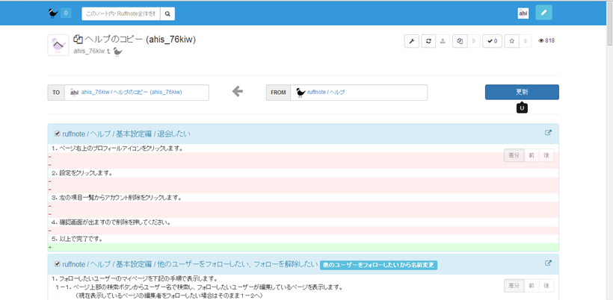This screenshot has width=613, height=300.
Task: Select 差分 view in first diff panel
Action: (x=514, y=155)
